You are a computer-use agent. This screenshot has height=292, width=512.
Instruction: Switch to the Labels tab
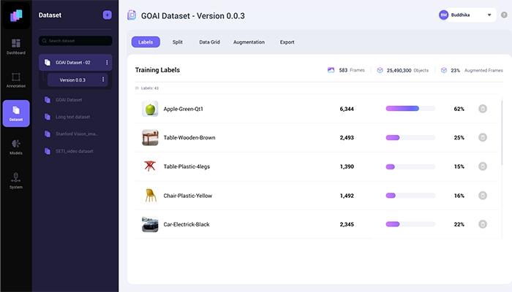pos(146,42)
